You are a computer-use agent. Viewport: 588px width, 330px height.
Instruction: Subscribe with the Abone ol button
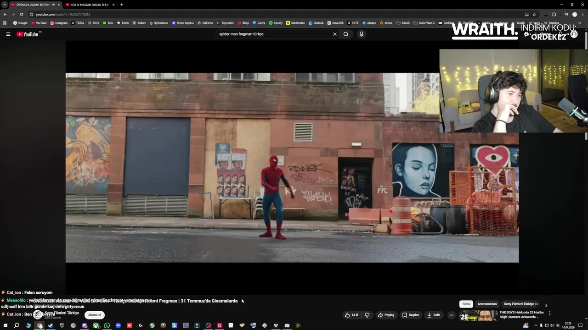click(95, 315)
